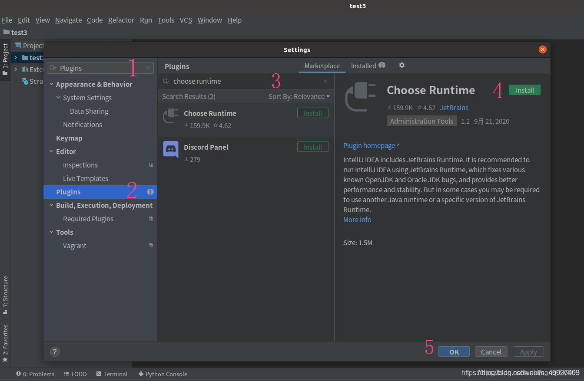Open the Notifications settings page
This screenshot has width=584, height=381.
[x=83, y=125]
